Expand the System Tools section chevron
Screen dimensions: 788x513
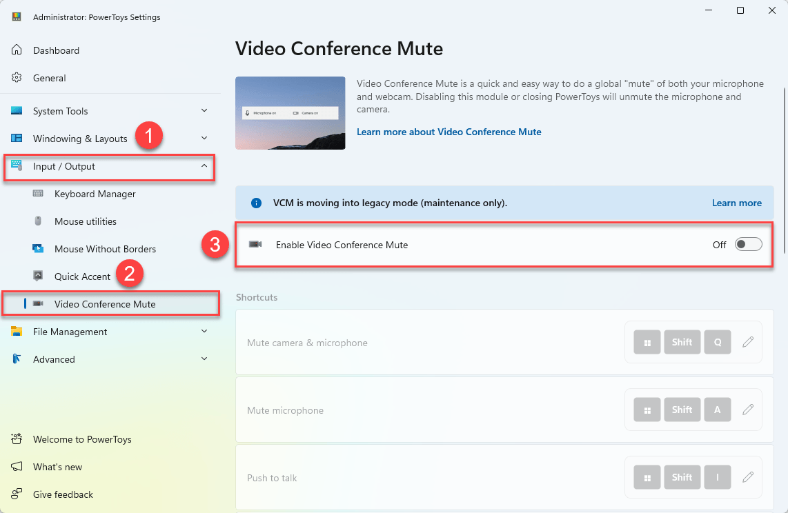[x=204, y=111]
